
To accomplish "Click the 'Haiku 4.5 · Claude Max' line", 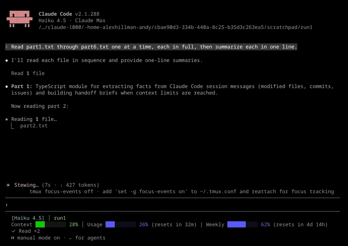I will (72, 20).
